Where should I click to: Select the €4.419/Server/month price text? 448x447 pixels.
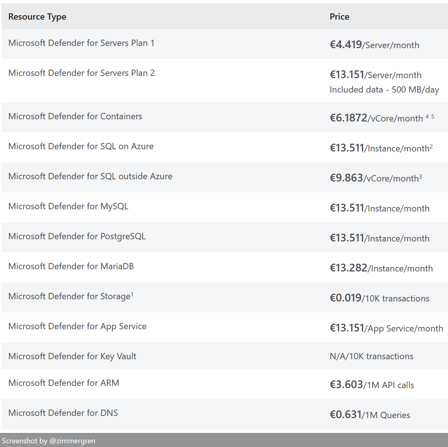[x=374, y=44]
